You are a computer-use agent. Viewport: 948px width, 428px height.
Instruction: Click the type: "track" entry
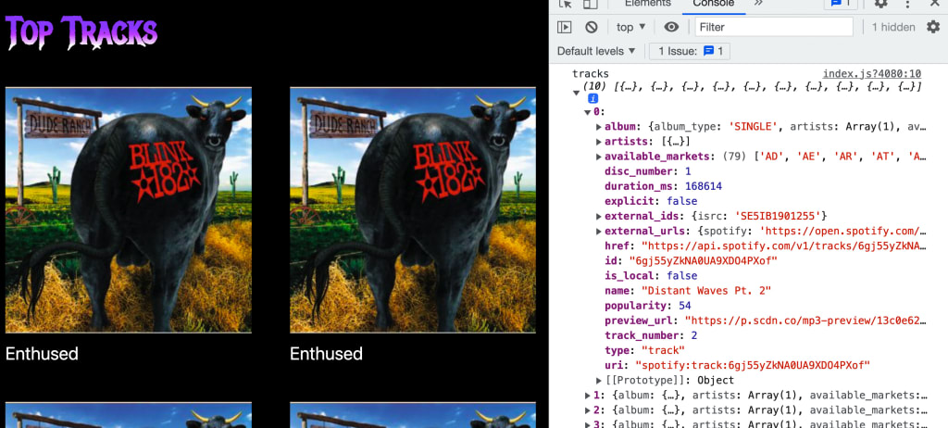tap(644, 350)
